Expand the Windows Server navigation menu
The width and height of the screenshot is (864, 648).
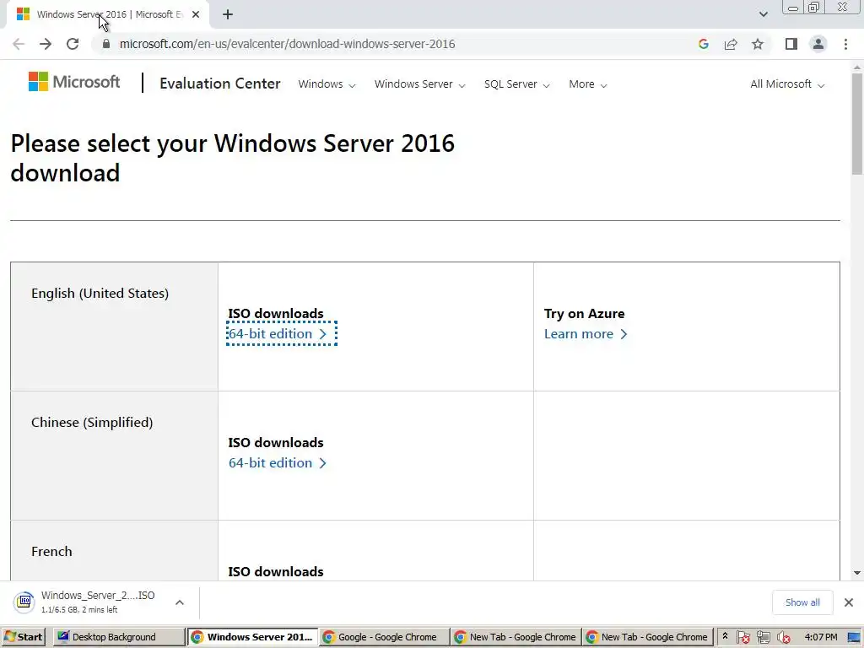coord(420,84)
